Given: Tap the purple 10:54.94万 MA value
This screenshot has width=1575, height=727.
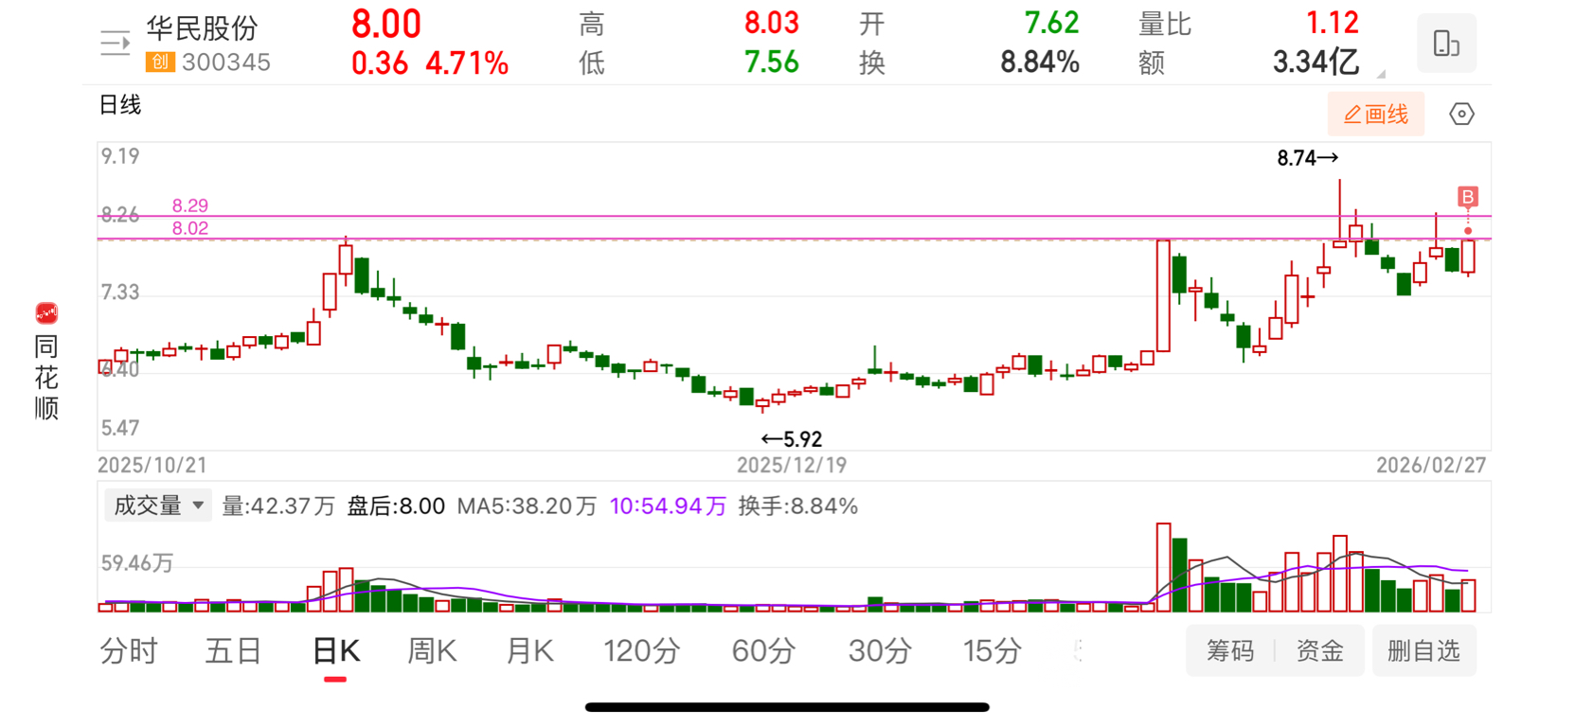Looking at the screenshot, I should (x=668, y=506).
